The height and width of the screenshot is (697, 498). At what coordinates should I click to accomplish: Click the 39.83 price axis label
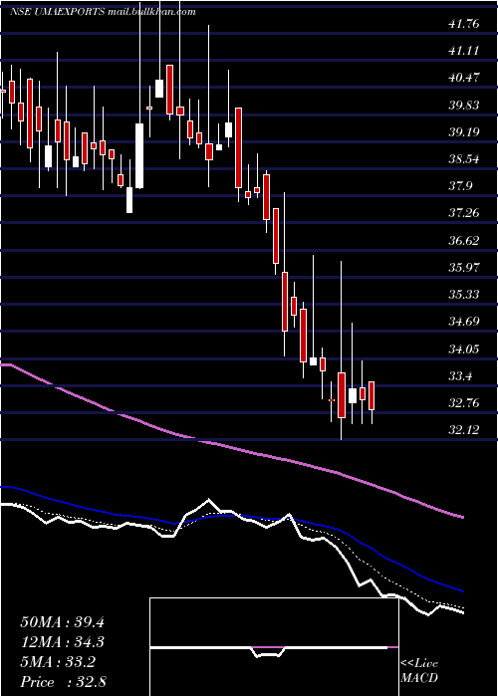[464, 105]
